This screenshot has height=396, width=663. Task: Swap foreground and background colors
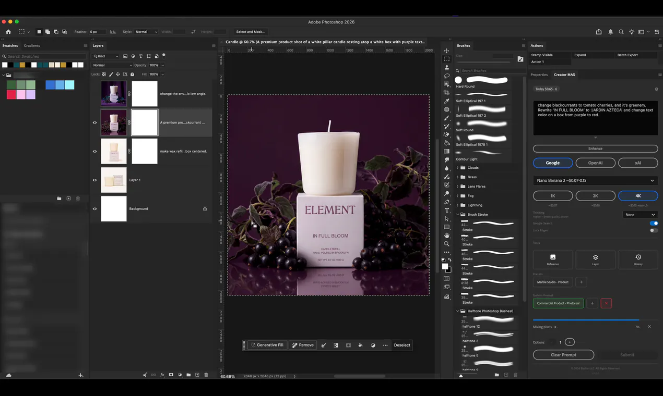click(449, 260)
